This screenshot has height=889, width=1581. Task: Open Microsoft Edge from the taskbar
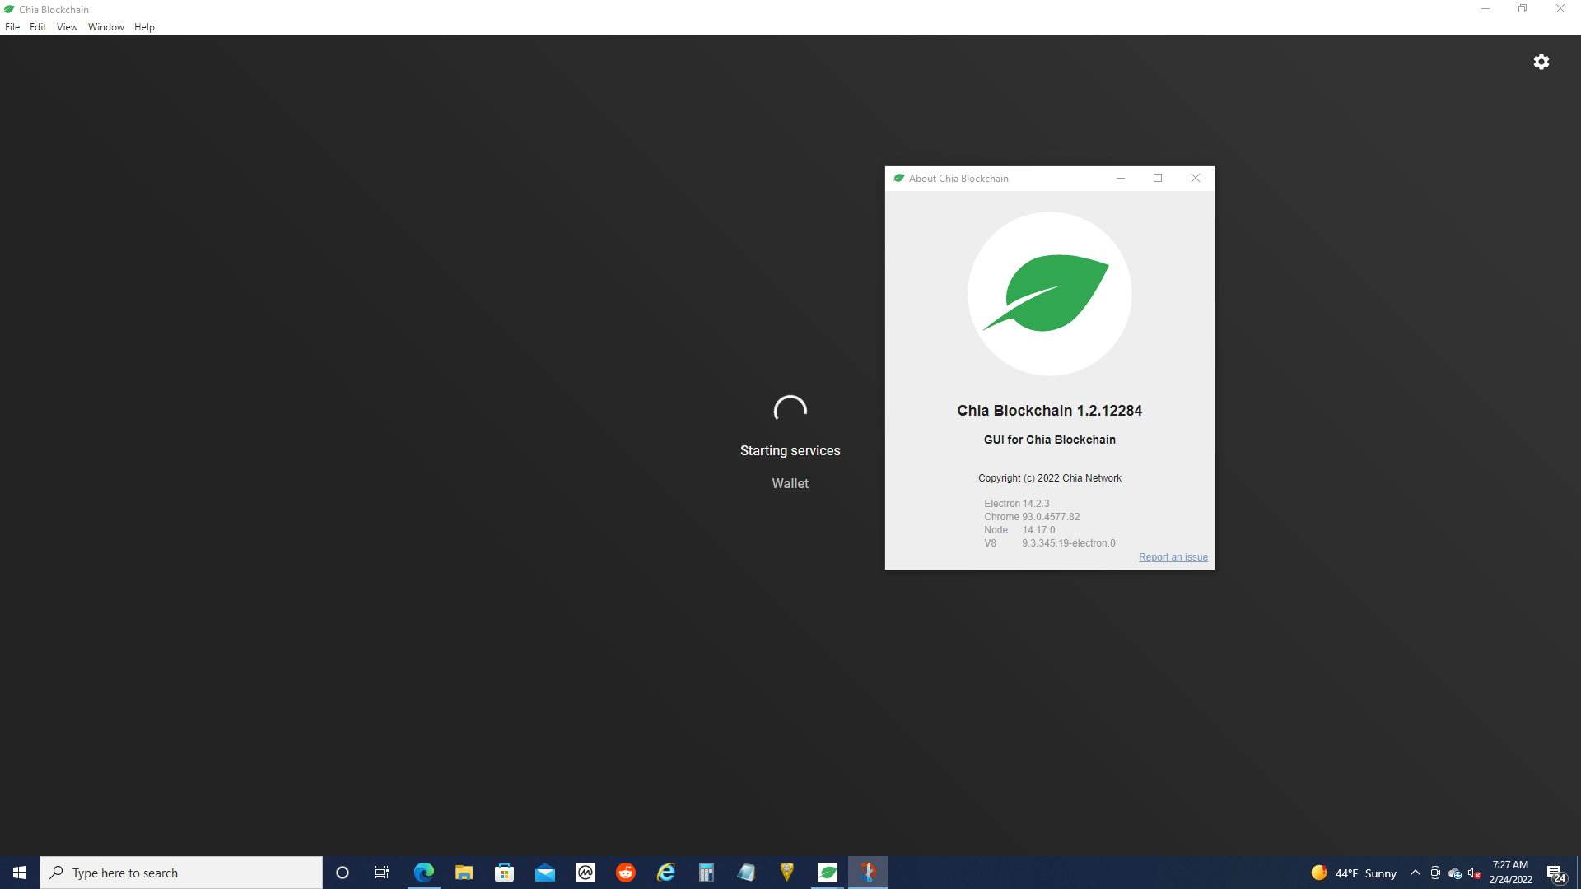coord(423,873)
